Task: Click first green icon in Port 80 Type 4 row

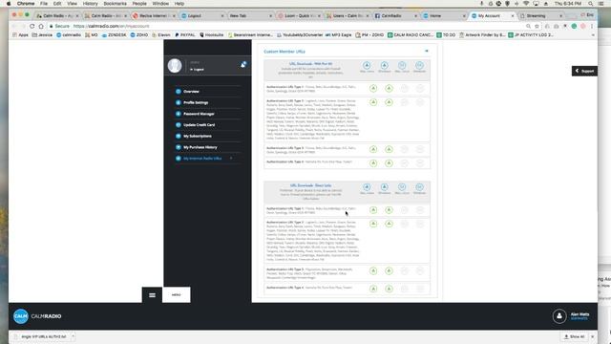Action: (x=373, y=163)
